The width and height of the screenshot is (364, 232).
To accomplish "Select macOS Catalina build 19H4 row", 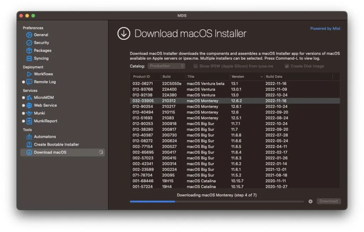I will click(235, 187).
